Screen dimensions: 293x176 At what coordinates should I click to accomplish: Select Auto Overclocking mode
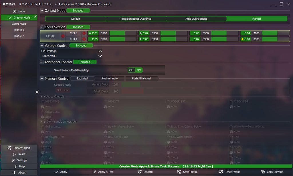196,19
